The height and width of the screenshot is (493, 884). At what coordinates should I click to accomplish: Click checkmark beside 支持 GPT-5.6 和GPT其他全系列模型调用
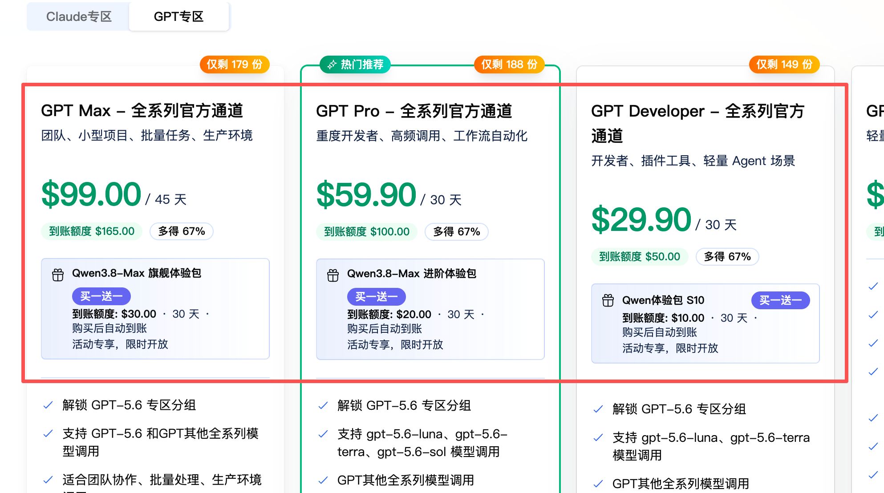48,433
